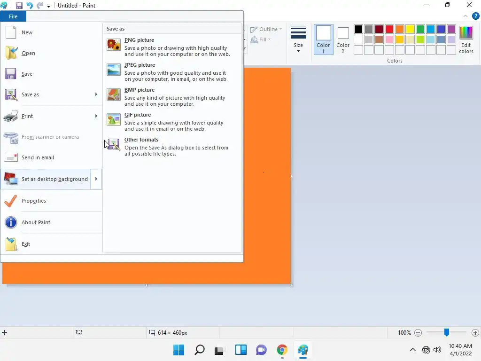Pick the black color swatch

click(x=358, y=29)
